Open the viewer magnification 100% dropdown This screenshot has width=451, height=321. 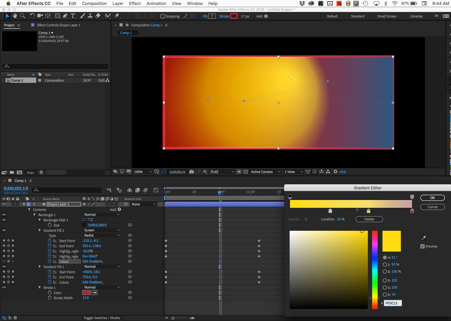coord(143,172)
